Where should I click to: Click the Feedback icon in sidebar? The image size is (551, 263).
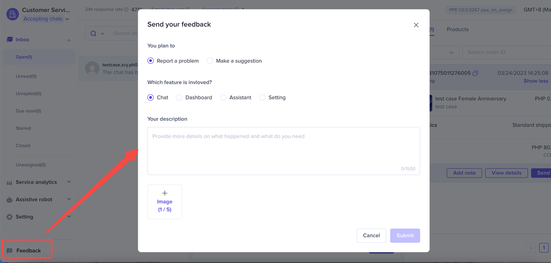click(x=9, y=251)
